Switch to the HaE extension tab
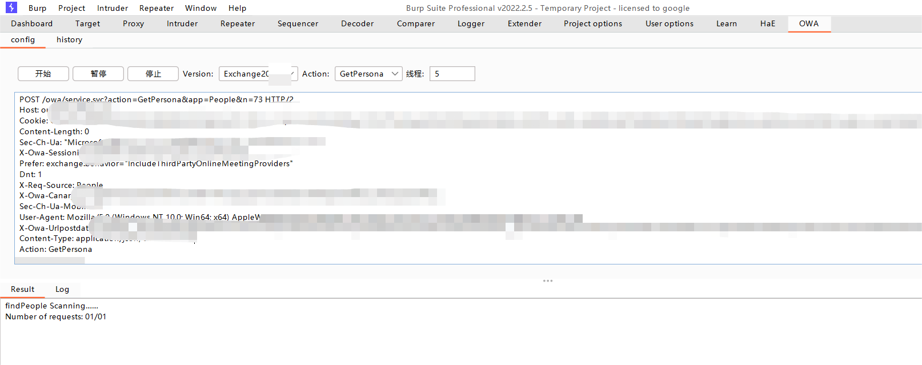 tap(768, 23)
